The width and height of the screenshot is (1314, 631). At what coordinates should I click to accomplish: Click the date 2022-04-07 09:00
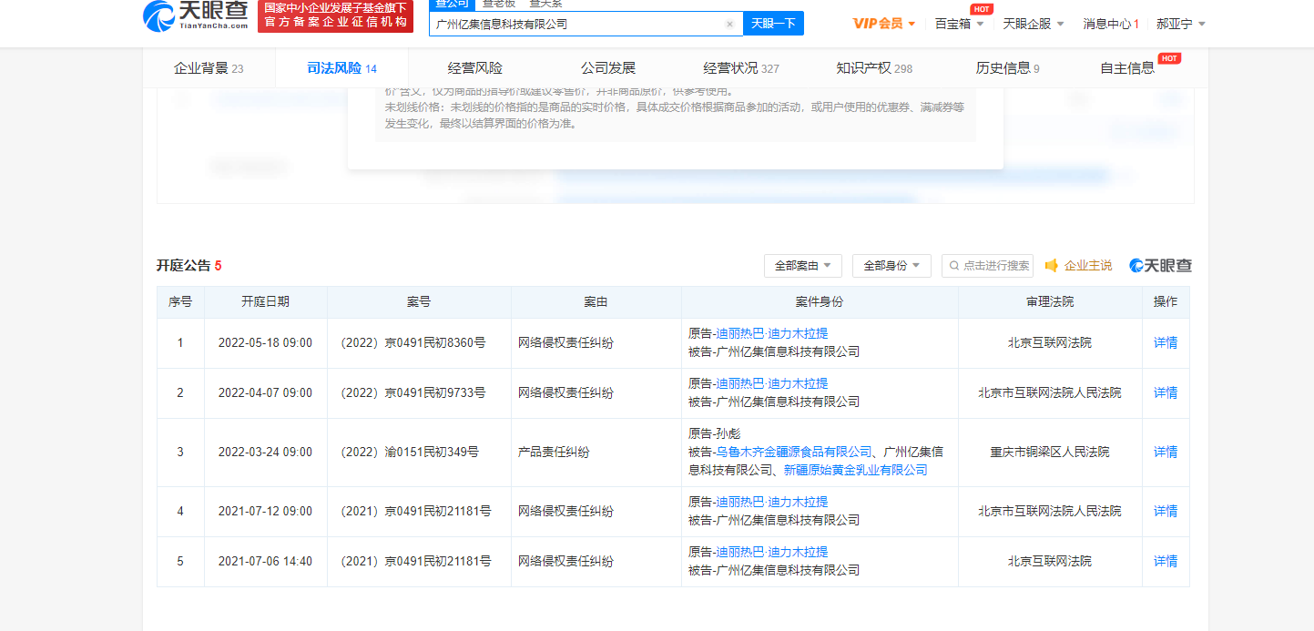(x=265, y=393)
